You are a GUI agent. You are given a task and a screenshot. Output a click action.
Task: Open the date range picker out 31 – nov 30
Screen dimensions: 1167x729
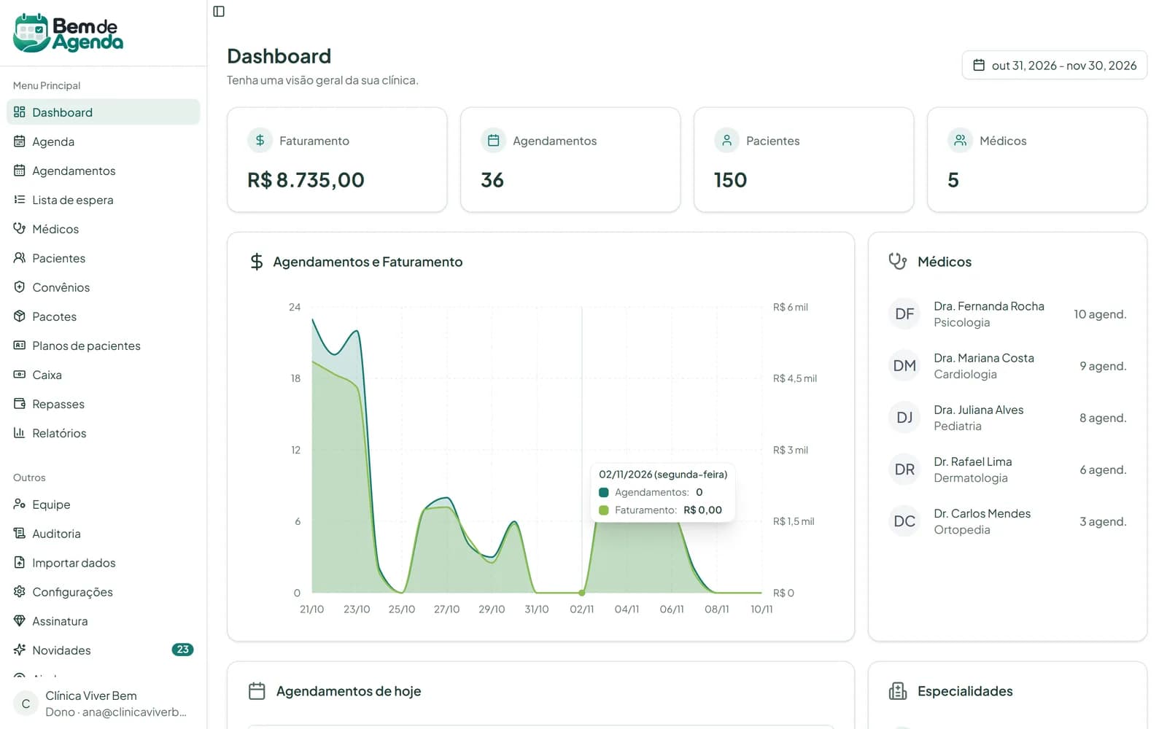1054,65
